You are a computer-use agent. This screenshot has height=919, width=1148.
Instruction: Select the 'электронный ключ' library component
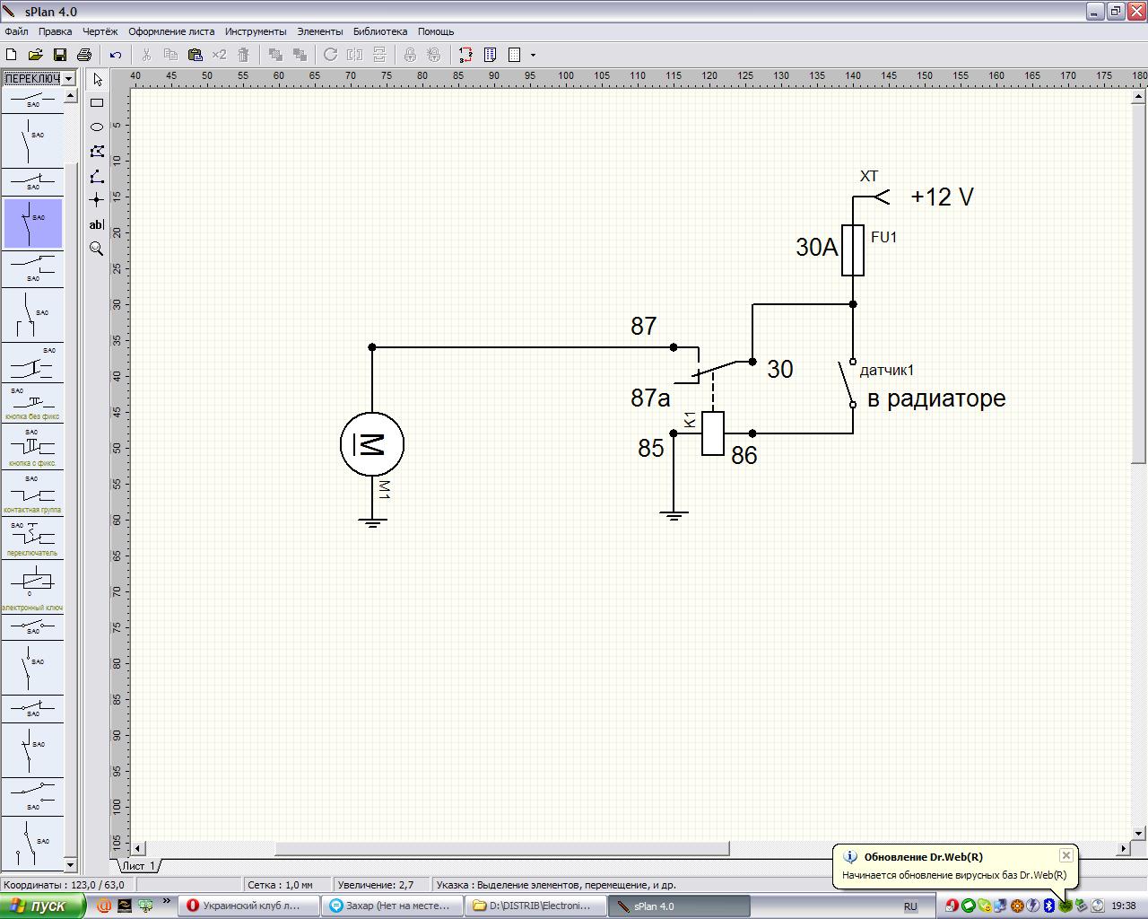pos(32,583)
